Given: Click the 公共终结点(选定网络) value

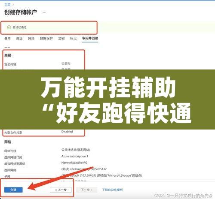Looking at the screenshot, I should 76,150.
